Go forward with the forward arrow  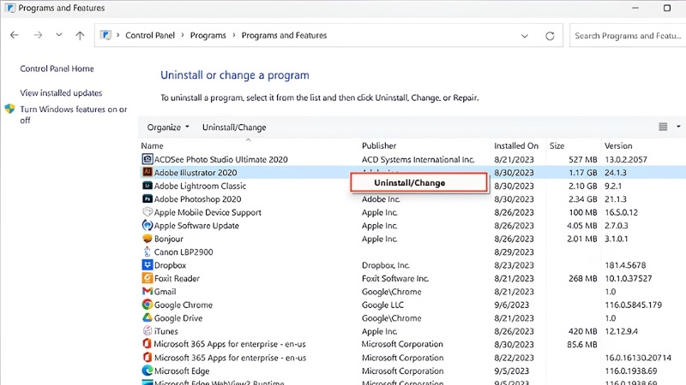[38, 35]
